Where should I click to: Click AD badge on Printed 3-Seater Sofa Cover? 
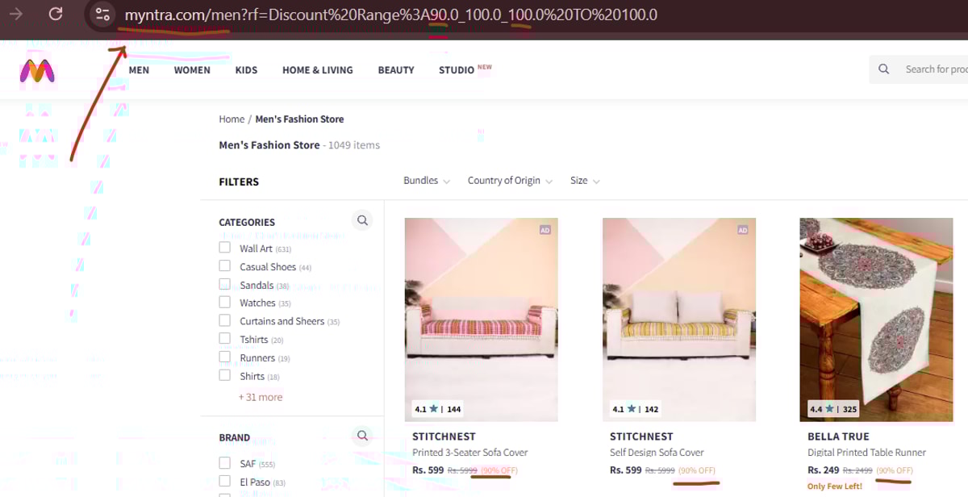tap(544, 230)
